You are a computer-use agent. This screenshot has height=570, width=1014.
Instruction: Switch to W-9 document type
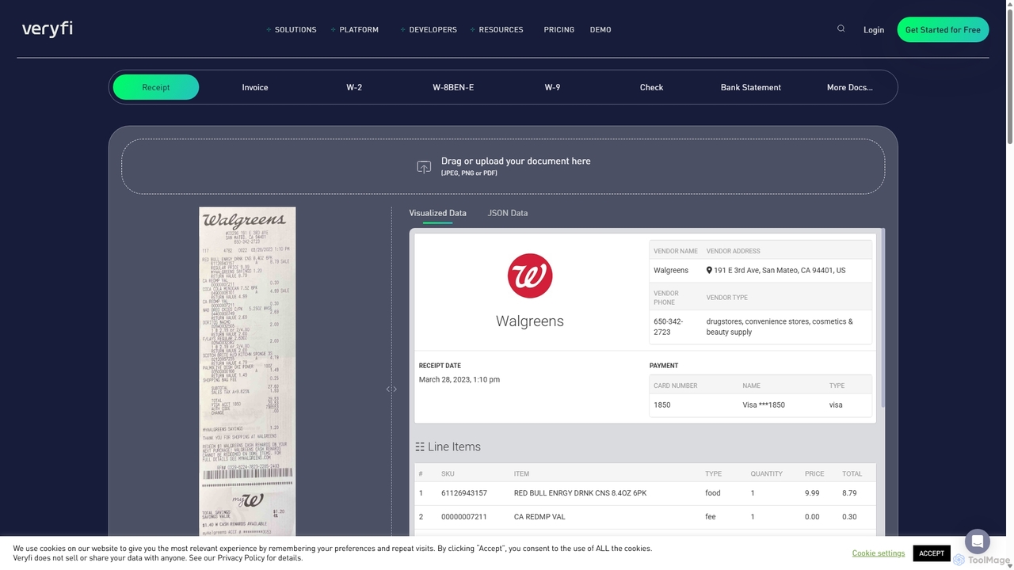552,87
